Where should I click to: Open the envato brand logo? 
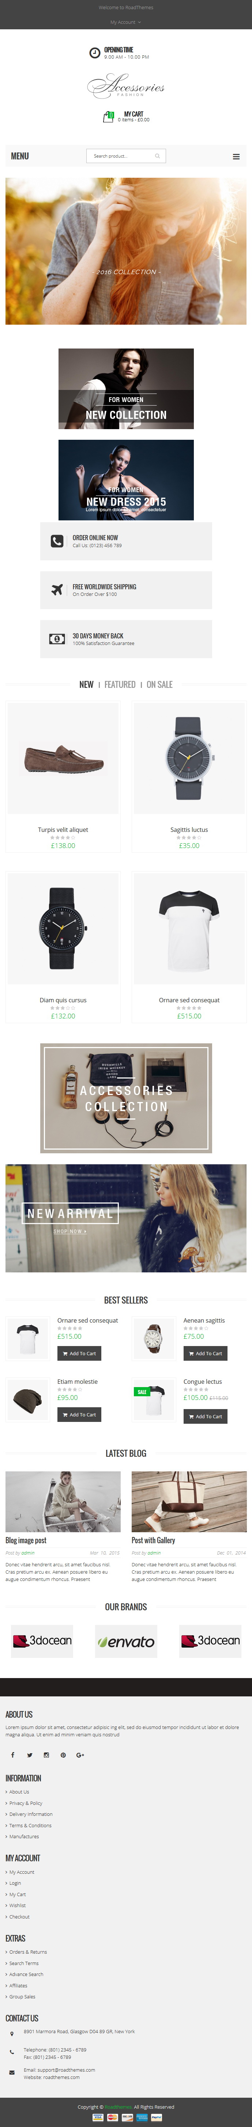pos(126,1641)
